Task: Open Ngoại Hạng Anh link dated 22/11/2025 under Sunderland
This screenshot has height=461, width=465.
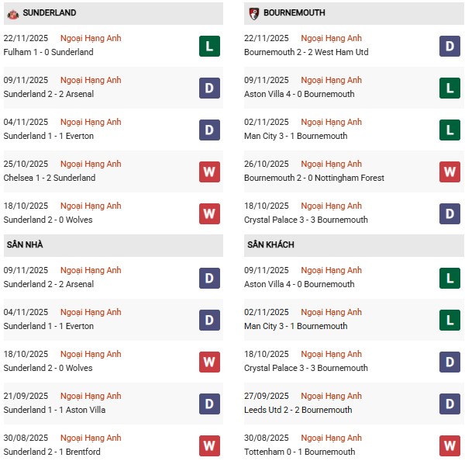Action: coord(91,39)
